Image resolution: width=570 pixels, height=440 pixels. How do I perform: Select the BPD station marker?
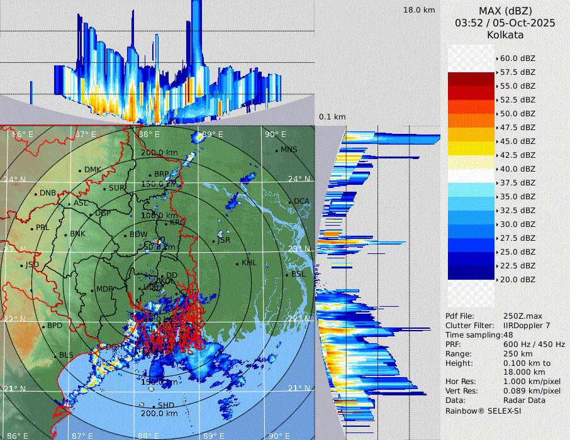[43, 326]
